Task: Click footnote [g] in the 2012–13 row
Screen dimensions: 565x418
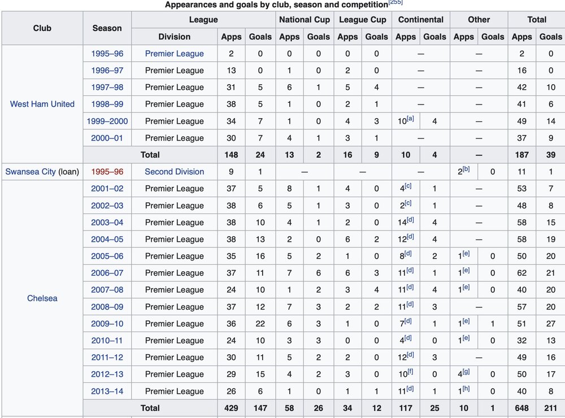Action: (x=466, y=372)
